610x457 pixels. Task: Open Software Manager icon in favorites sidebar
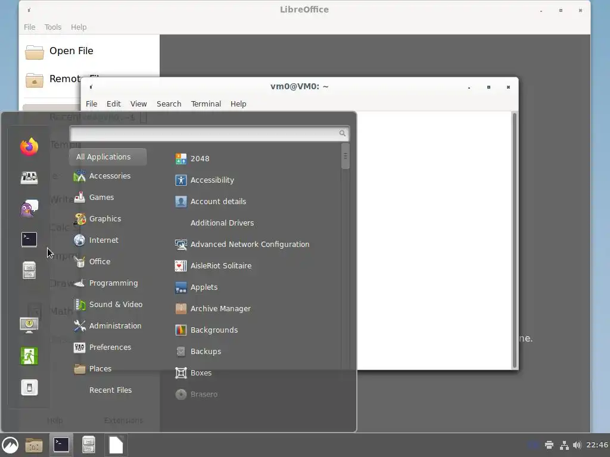pyautogui.click(x=29, y=177)
